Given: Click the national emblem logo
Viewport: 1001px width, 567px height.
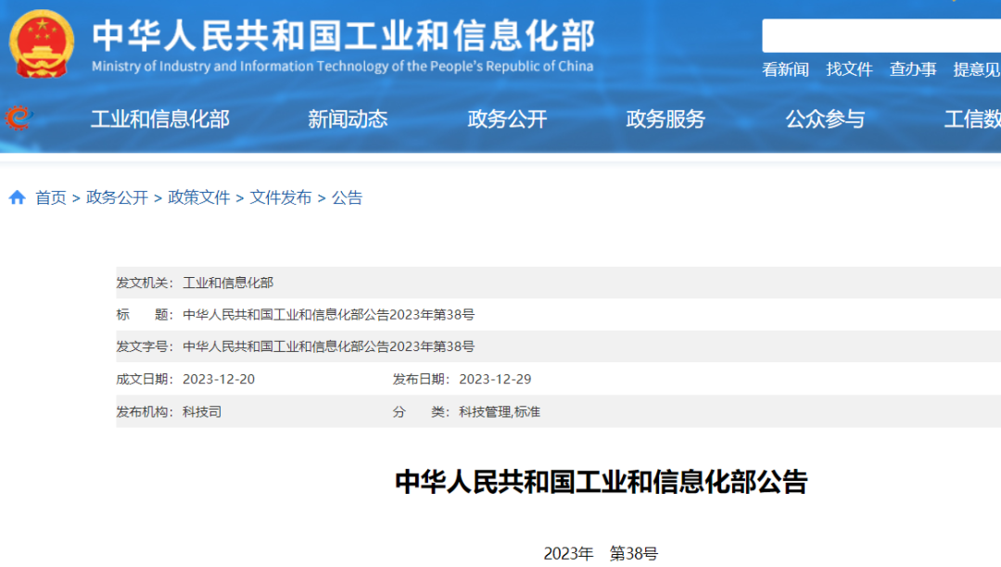Looking at the screenshot, I should [42, 43].
